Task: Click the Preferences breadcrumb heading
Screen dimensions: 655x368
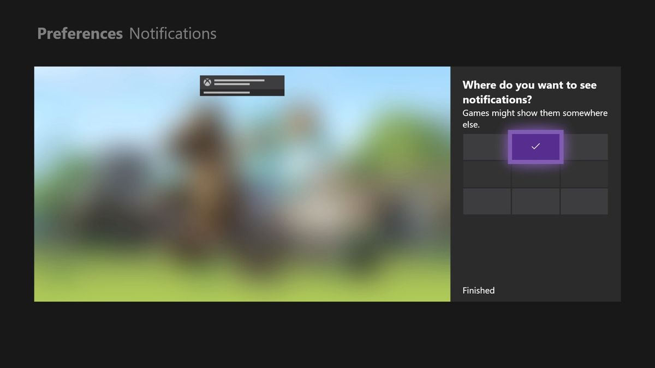Action: click(x=80, y=33)
